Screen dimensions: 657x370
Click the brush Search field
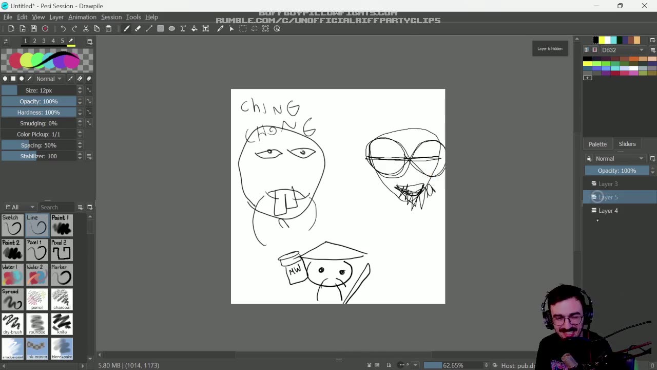[x=56, y=207]
